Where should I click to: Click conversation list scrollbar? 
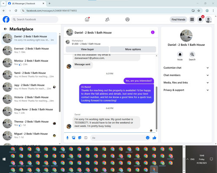(59, 74)
